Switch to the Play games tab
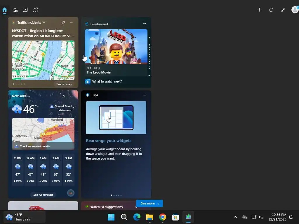Image resolution: width=299 pixels, height=224 pixels. point(35,10)
